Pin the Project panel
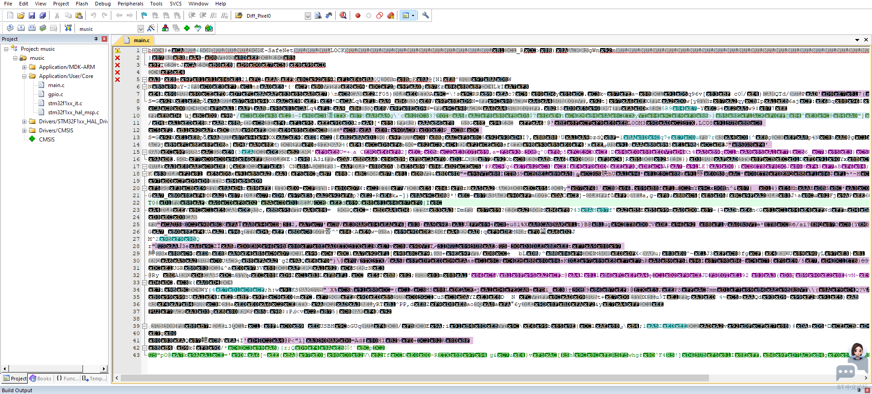This screenshot has width=872, height=394. point(96,39)
